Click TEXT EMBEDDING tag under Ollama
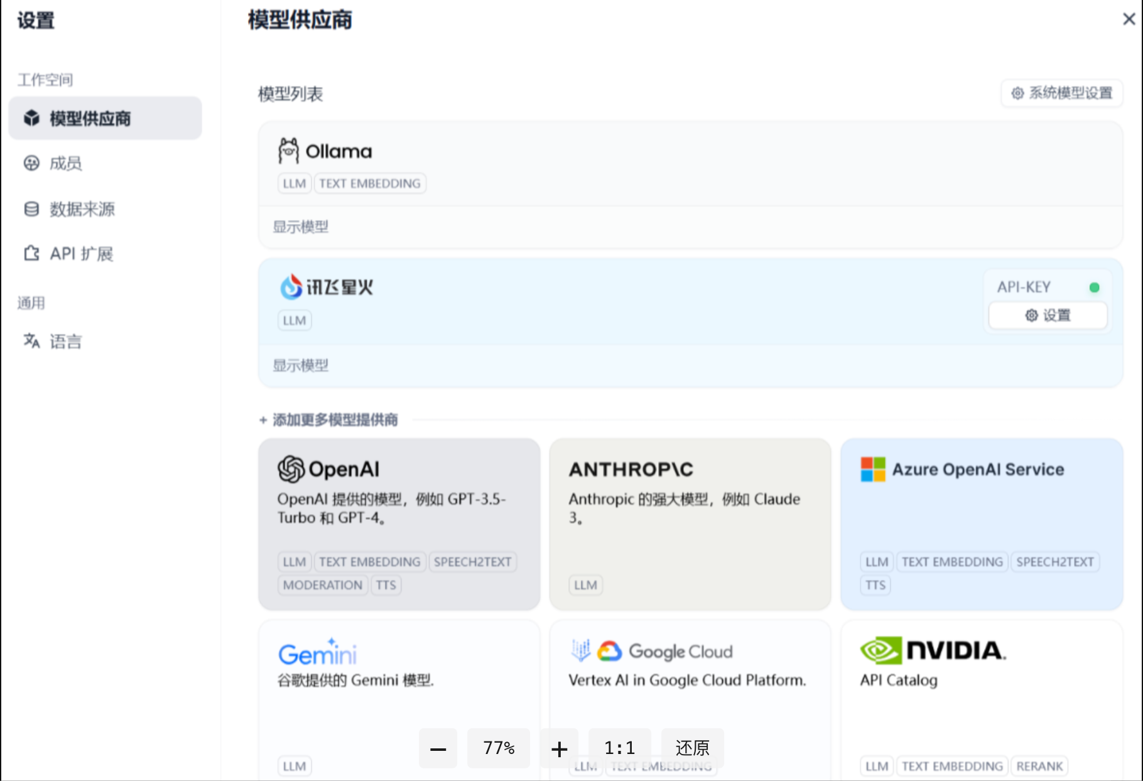The height and width of the screenshot is (781, 1143). click(370, 183)
